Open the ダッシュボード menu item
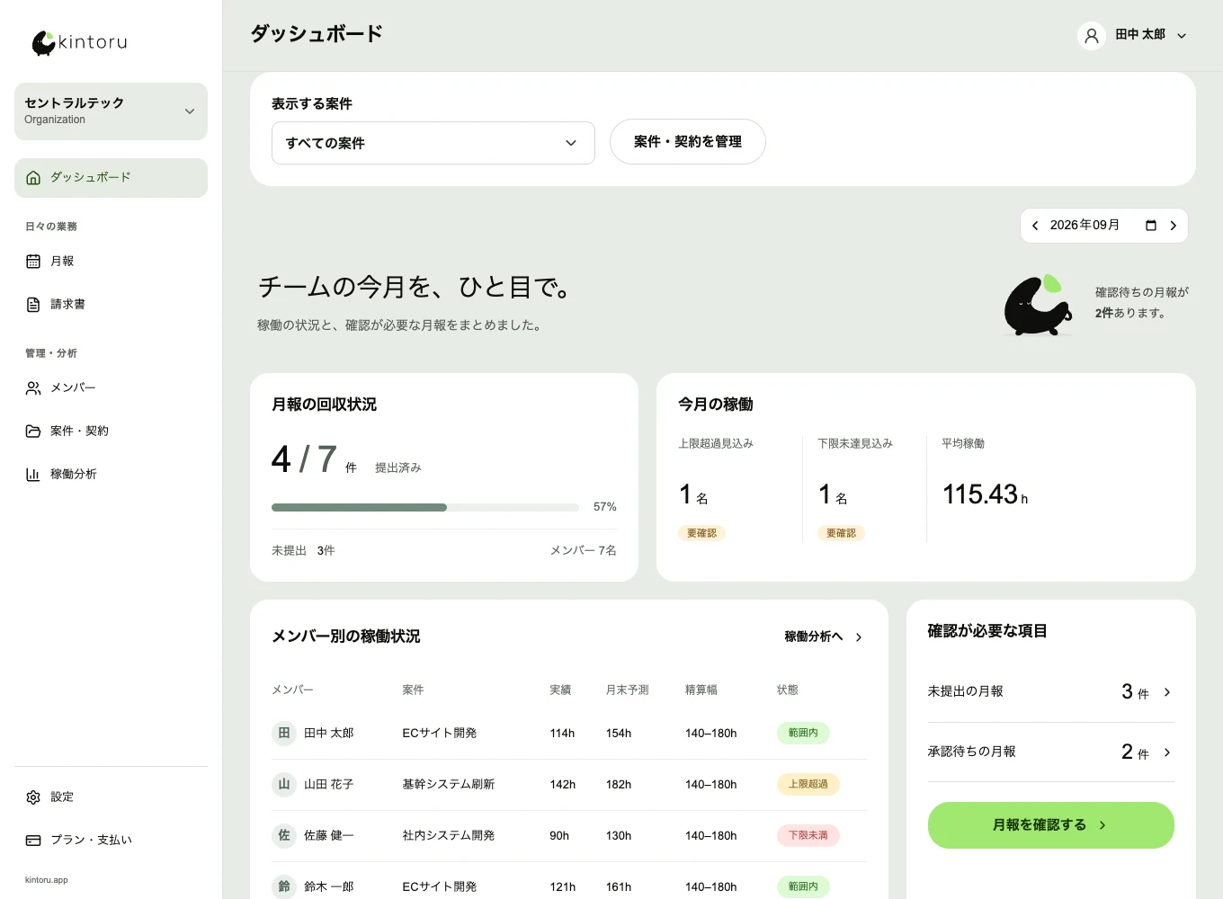The image size is (1223, 899). [111, 178]
